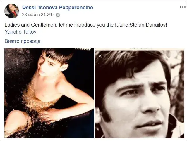Image resolution: width=187 pixels, height=141 pixels.
Task: Open the left photo of shirtless boy
Action: [49, 93]
